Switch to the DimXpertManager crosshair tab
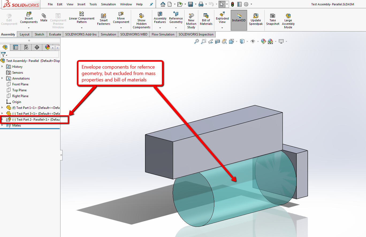366x237 pixels. click(37, 47)
